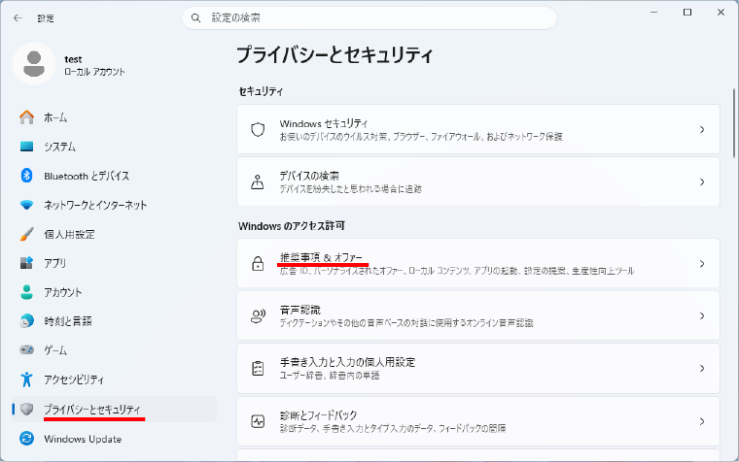The image size is (739, 462).
Task: Open 音声認識 settings
Action: (x=478, y=315)
